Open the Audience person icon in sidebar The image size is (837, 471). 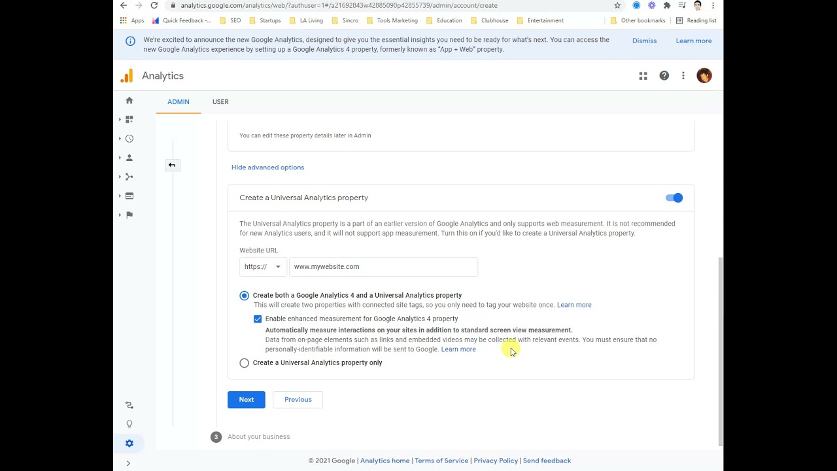(129, 158)
